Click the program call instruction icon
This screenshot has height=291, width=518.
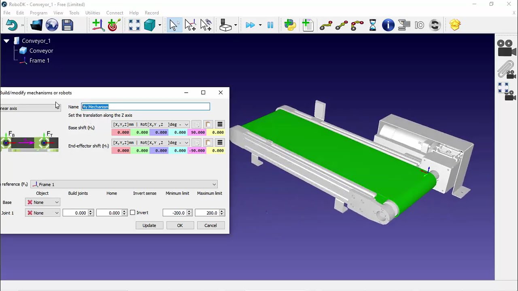click(404, 25)
